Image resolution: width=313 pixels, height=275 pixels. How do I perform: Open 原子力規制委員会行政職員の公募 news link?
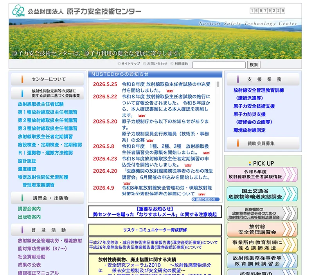pyautogui.click(x=165, y=137)
